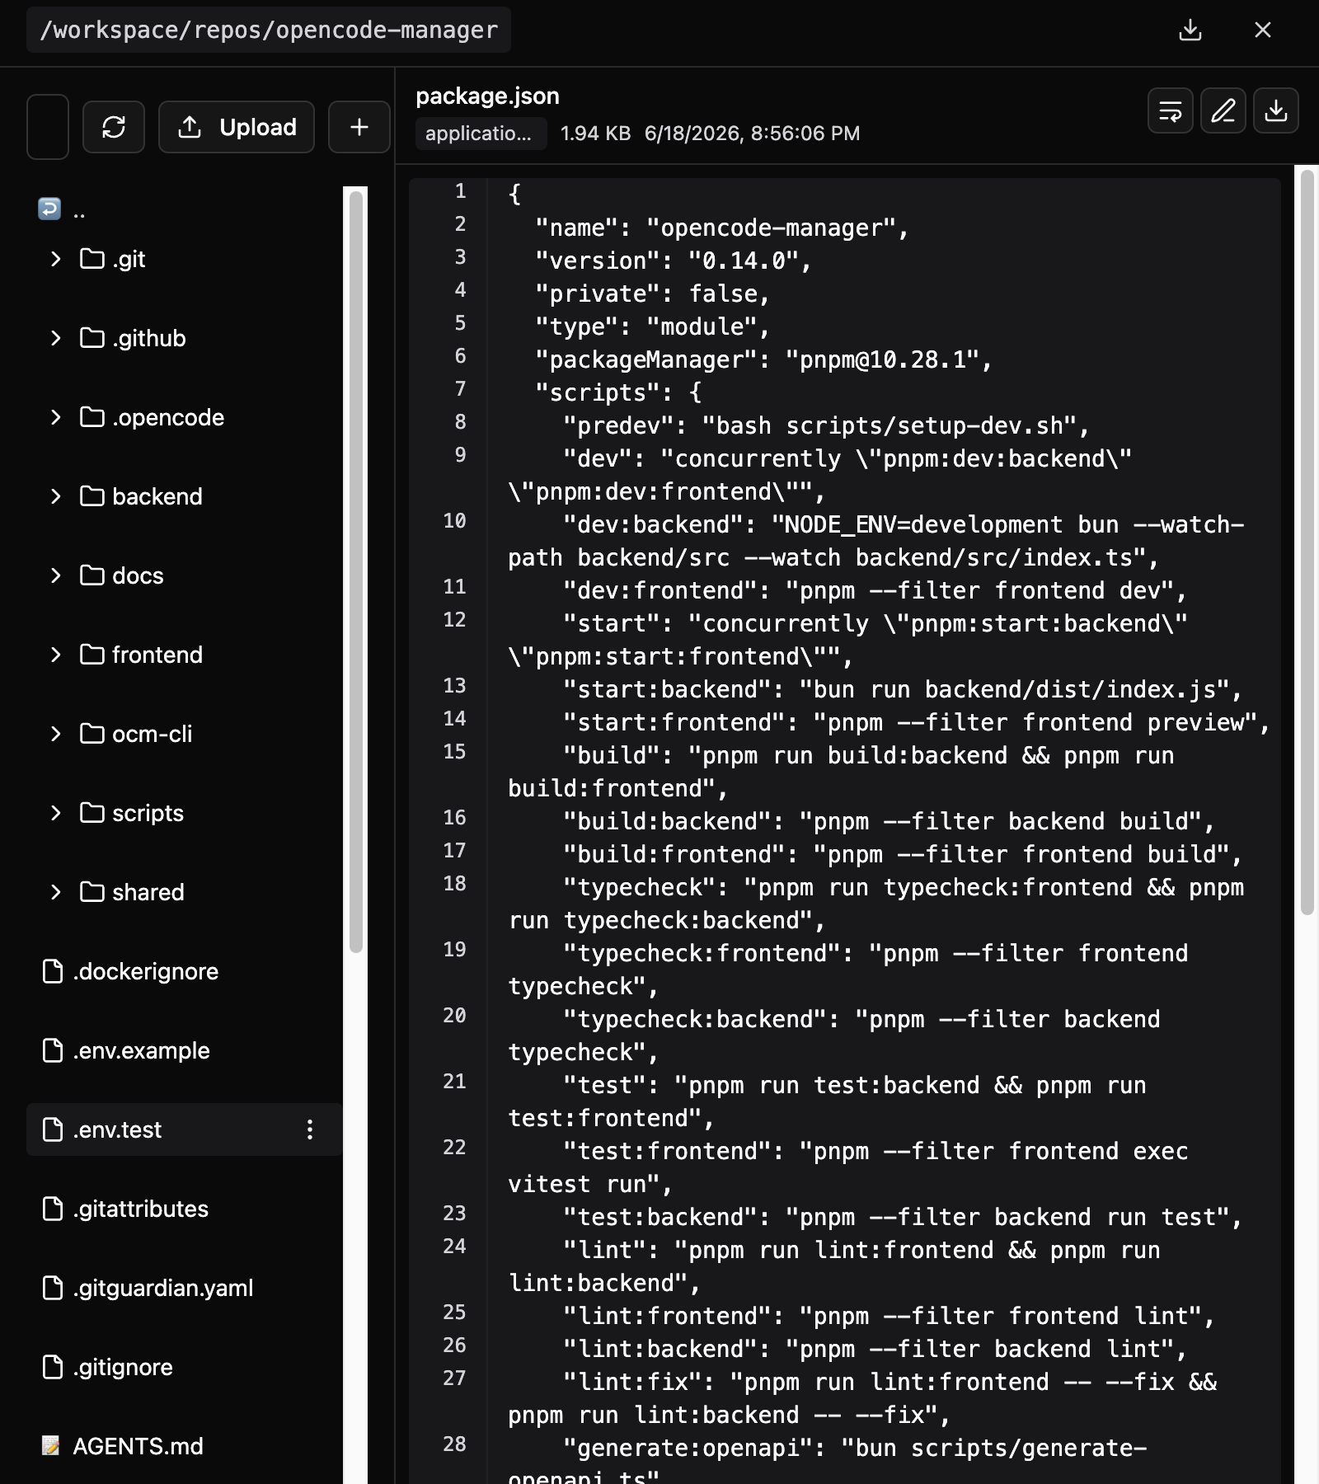Click the "build:frontend" script line
The height and width of the screenshot is (1484, 1319).
pyautogui.click(x=903, y=854)
